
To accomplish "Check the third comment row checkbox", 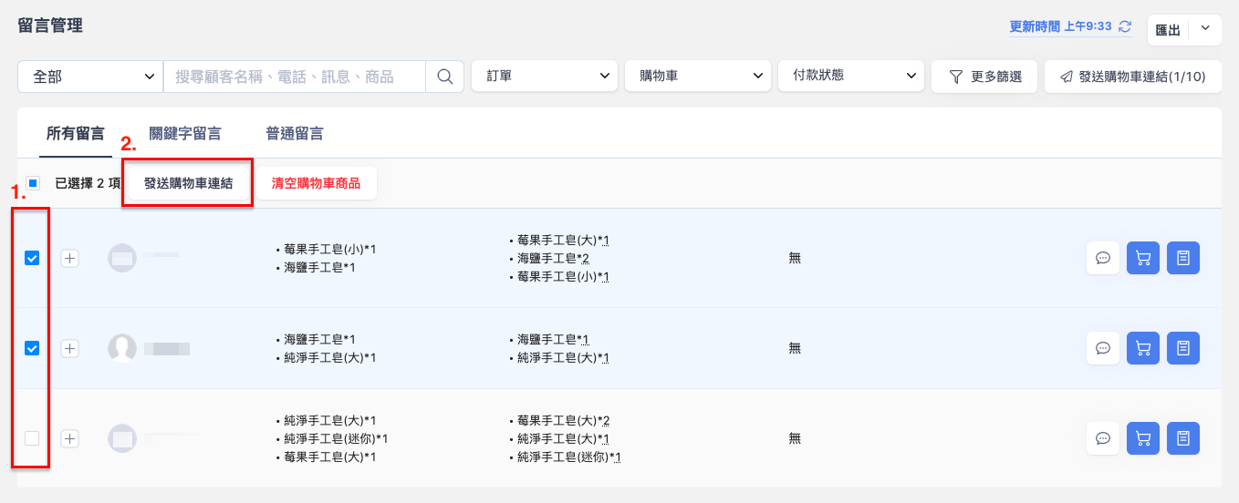I will click(32, 438).
